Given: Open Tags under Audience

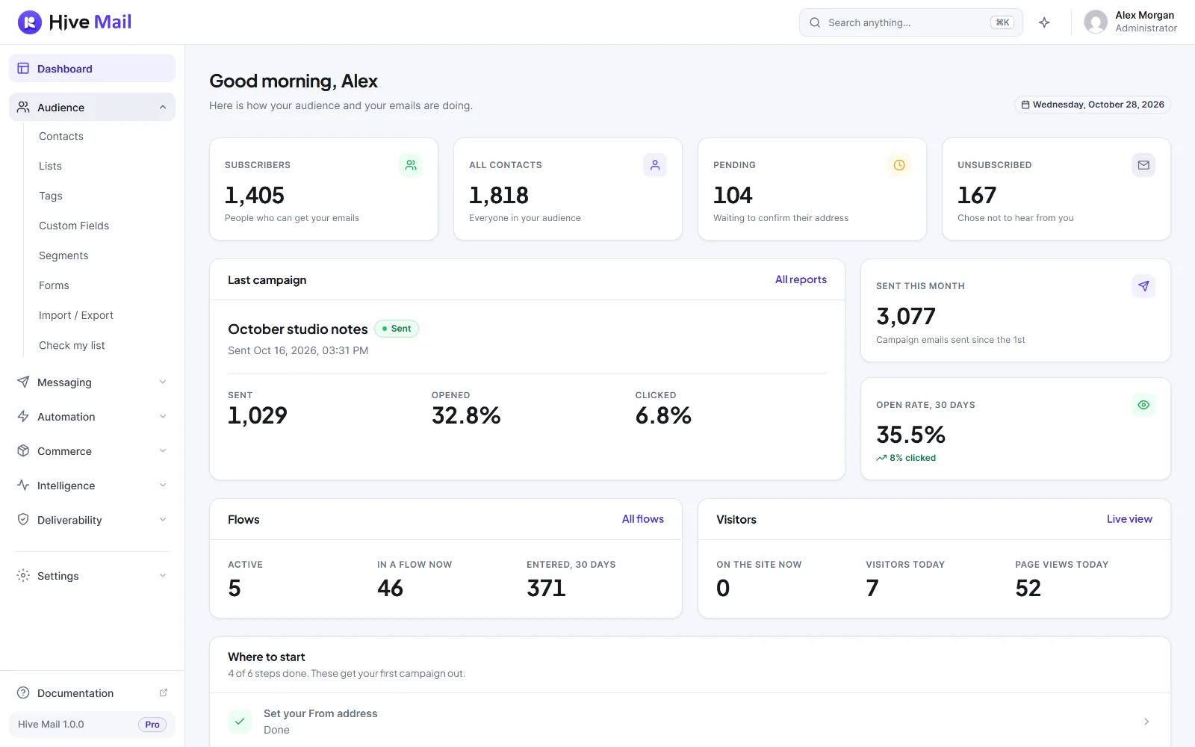Looking at the screenshot, I should (51, 196).
